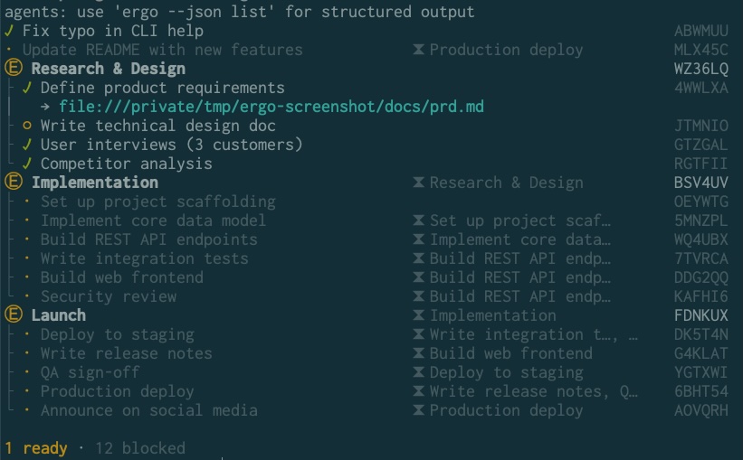Select the Update README with new features task
The width and height of the screenshot is (743, 460).
point(162,50)
